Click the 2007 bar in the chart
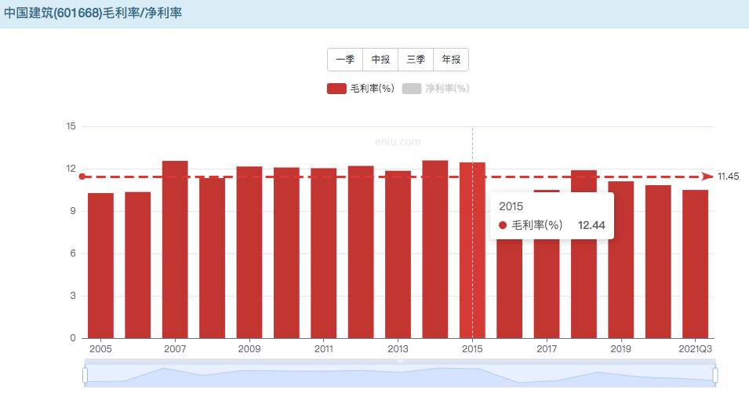Screen dimensions: 749x404 (x=175, y=249)
